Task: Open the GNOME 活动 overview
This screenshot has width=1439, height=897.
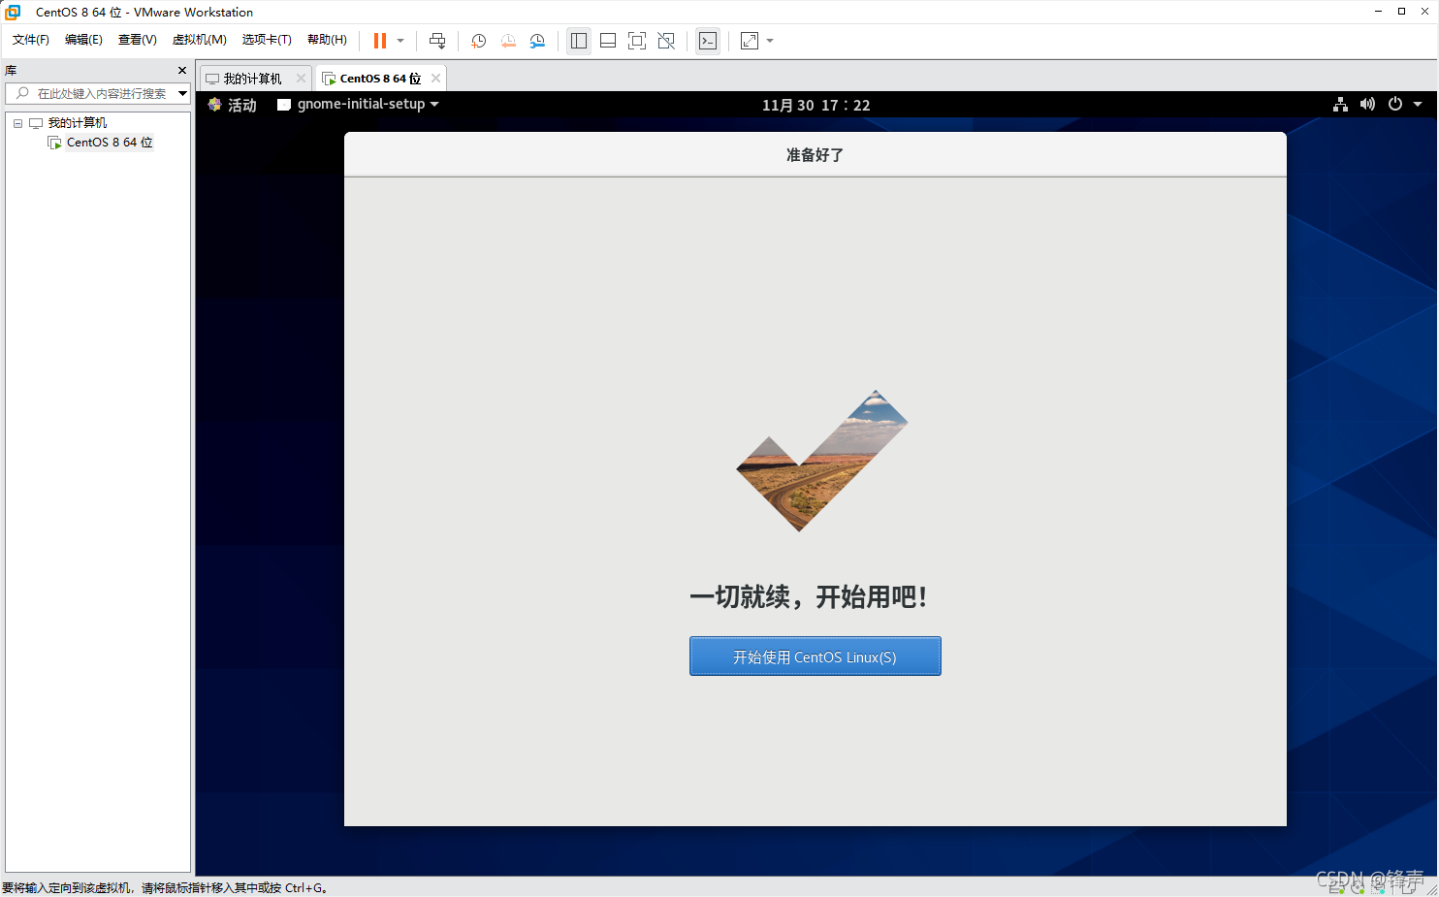Action: (x=233, y=105)
